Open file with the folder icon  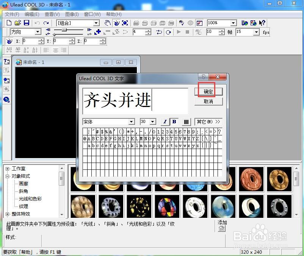(18, 23)
